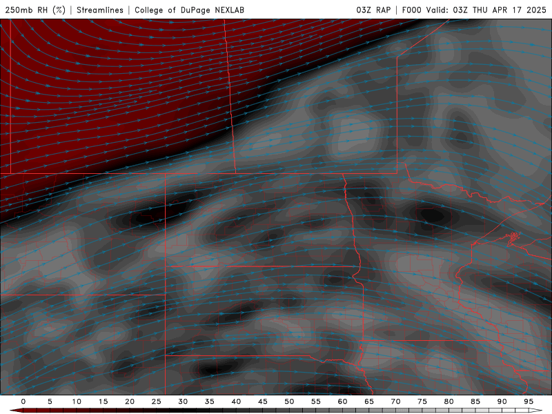Screen dimensions: 552x414
Task: Click the 85 label on humidity scale
Action: [x=475, y=402]
